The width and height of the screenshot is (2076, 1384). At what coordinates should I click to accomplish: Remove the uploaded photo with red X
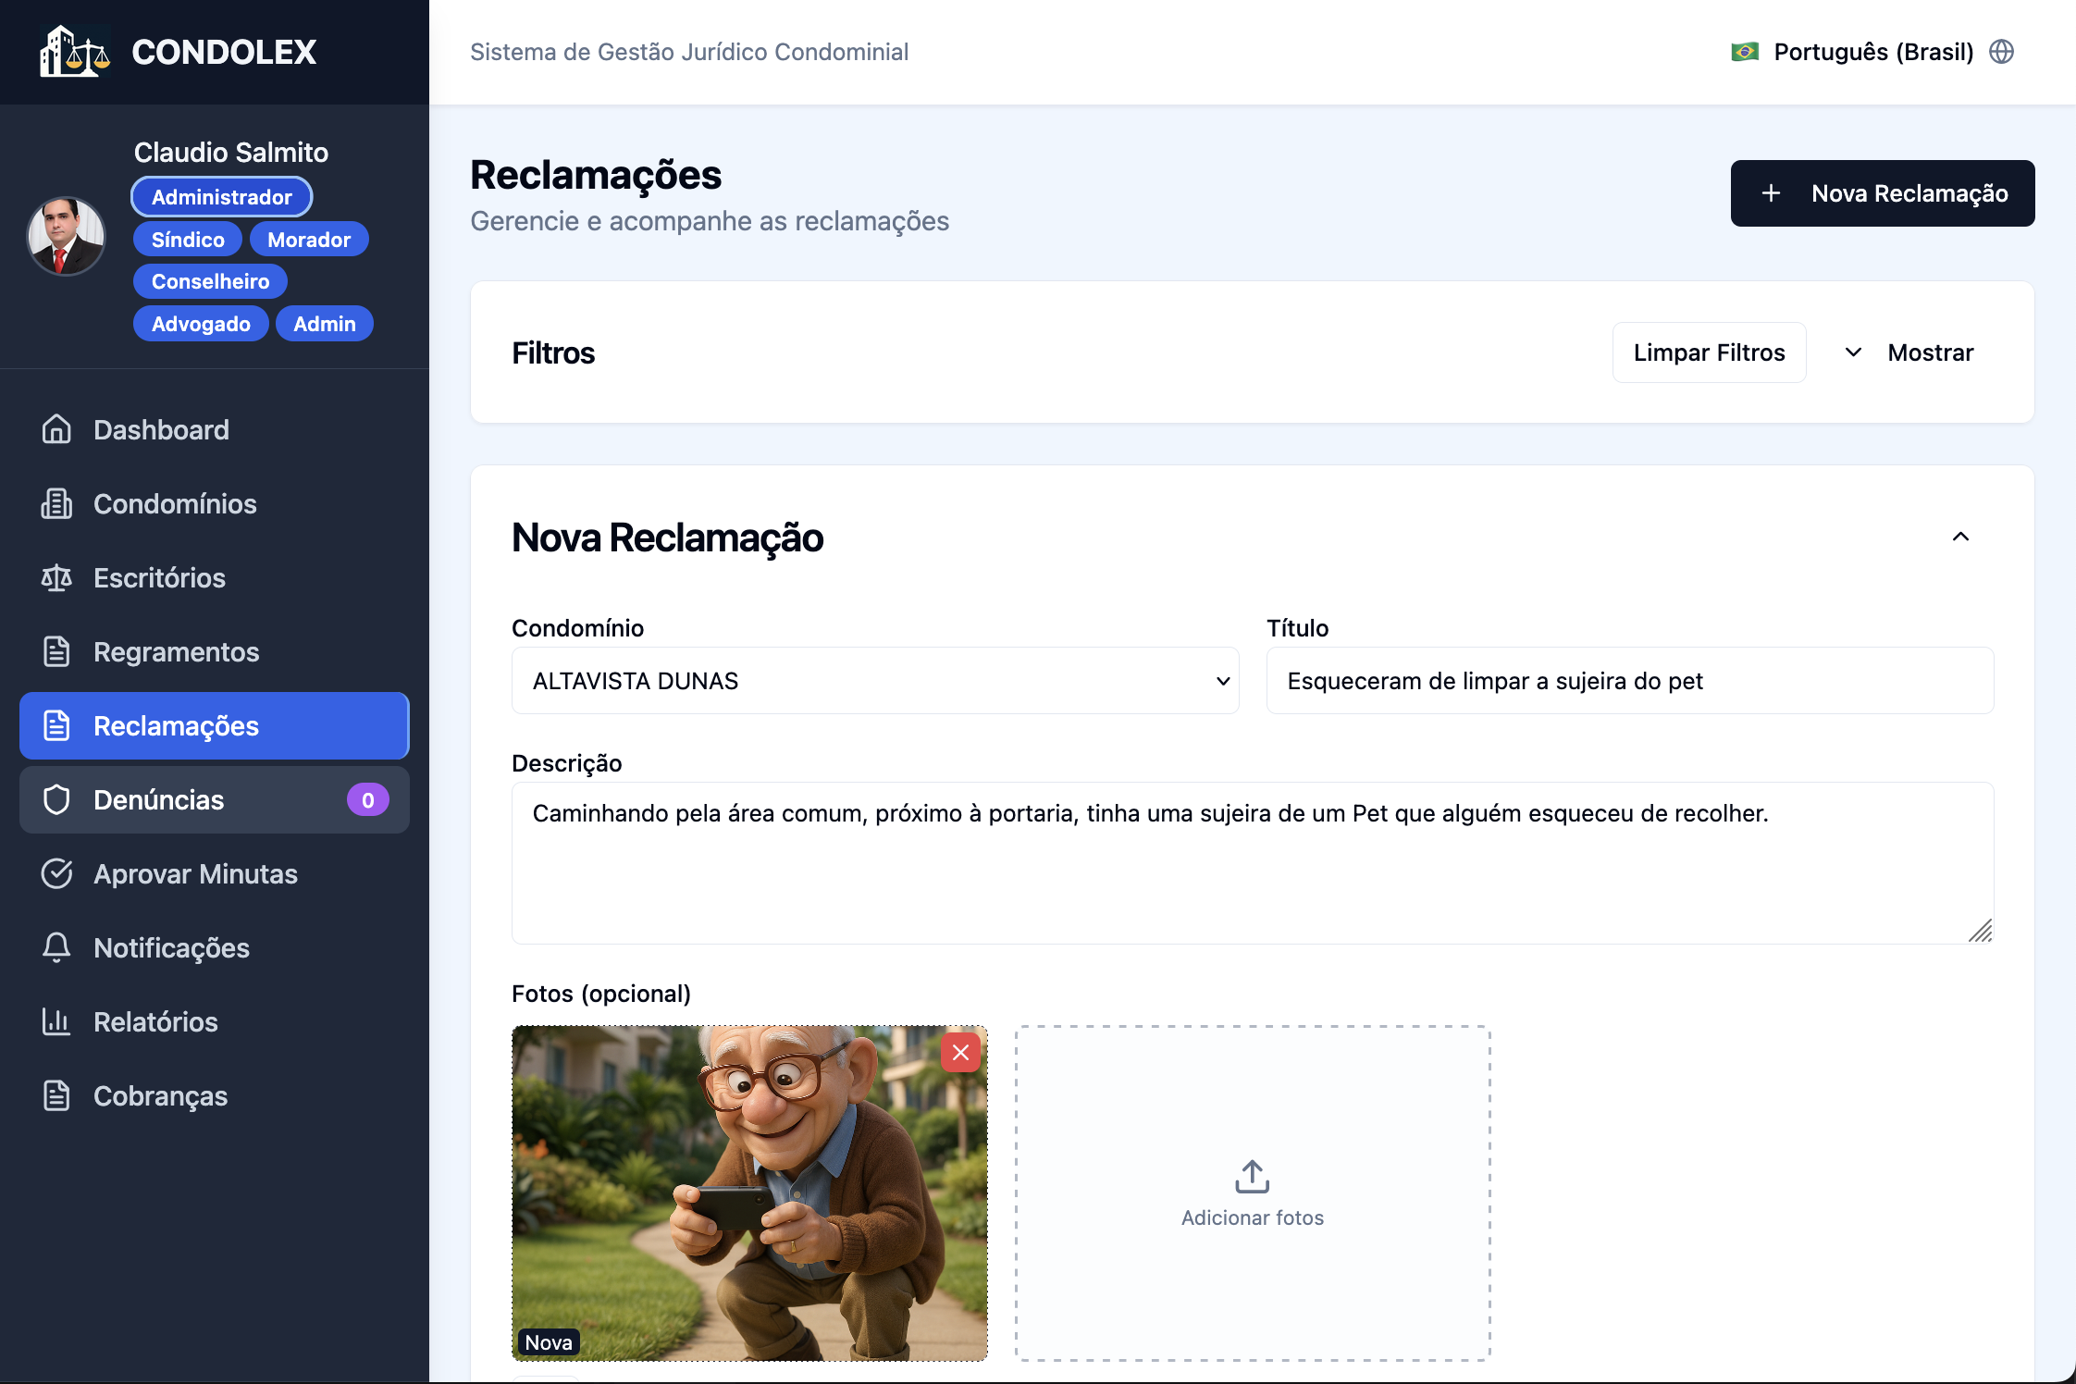click(x=960, y=1053)
